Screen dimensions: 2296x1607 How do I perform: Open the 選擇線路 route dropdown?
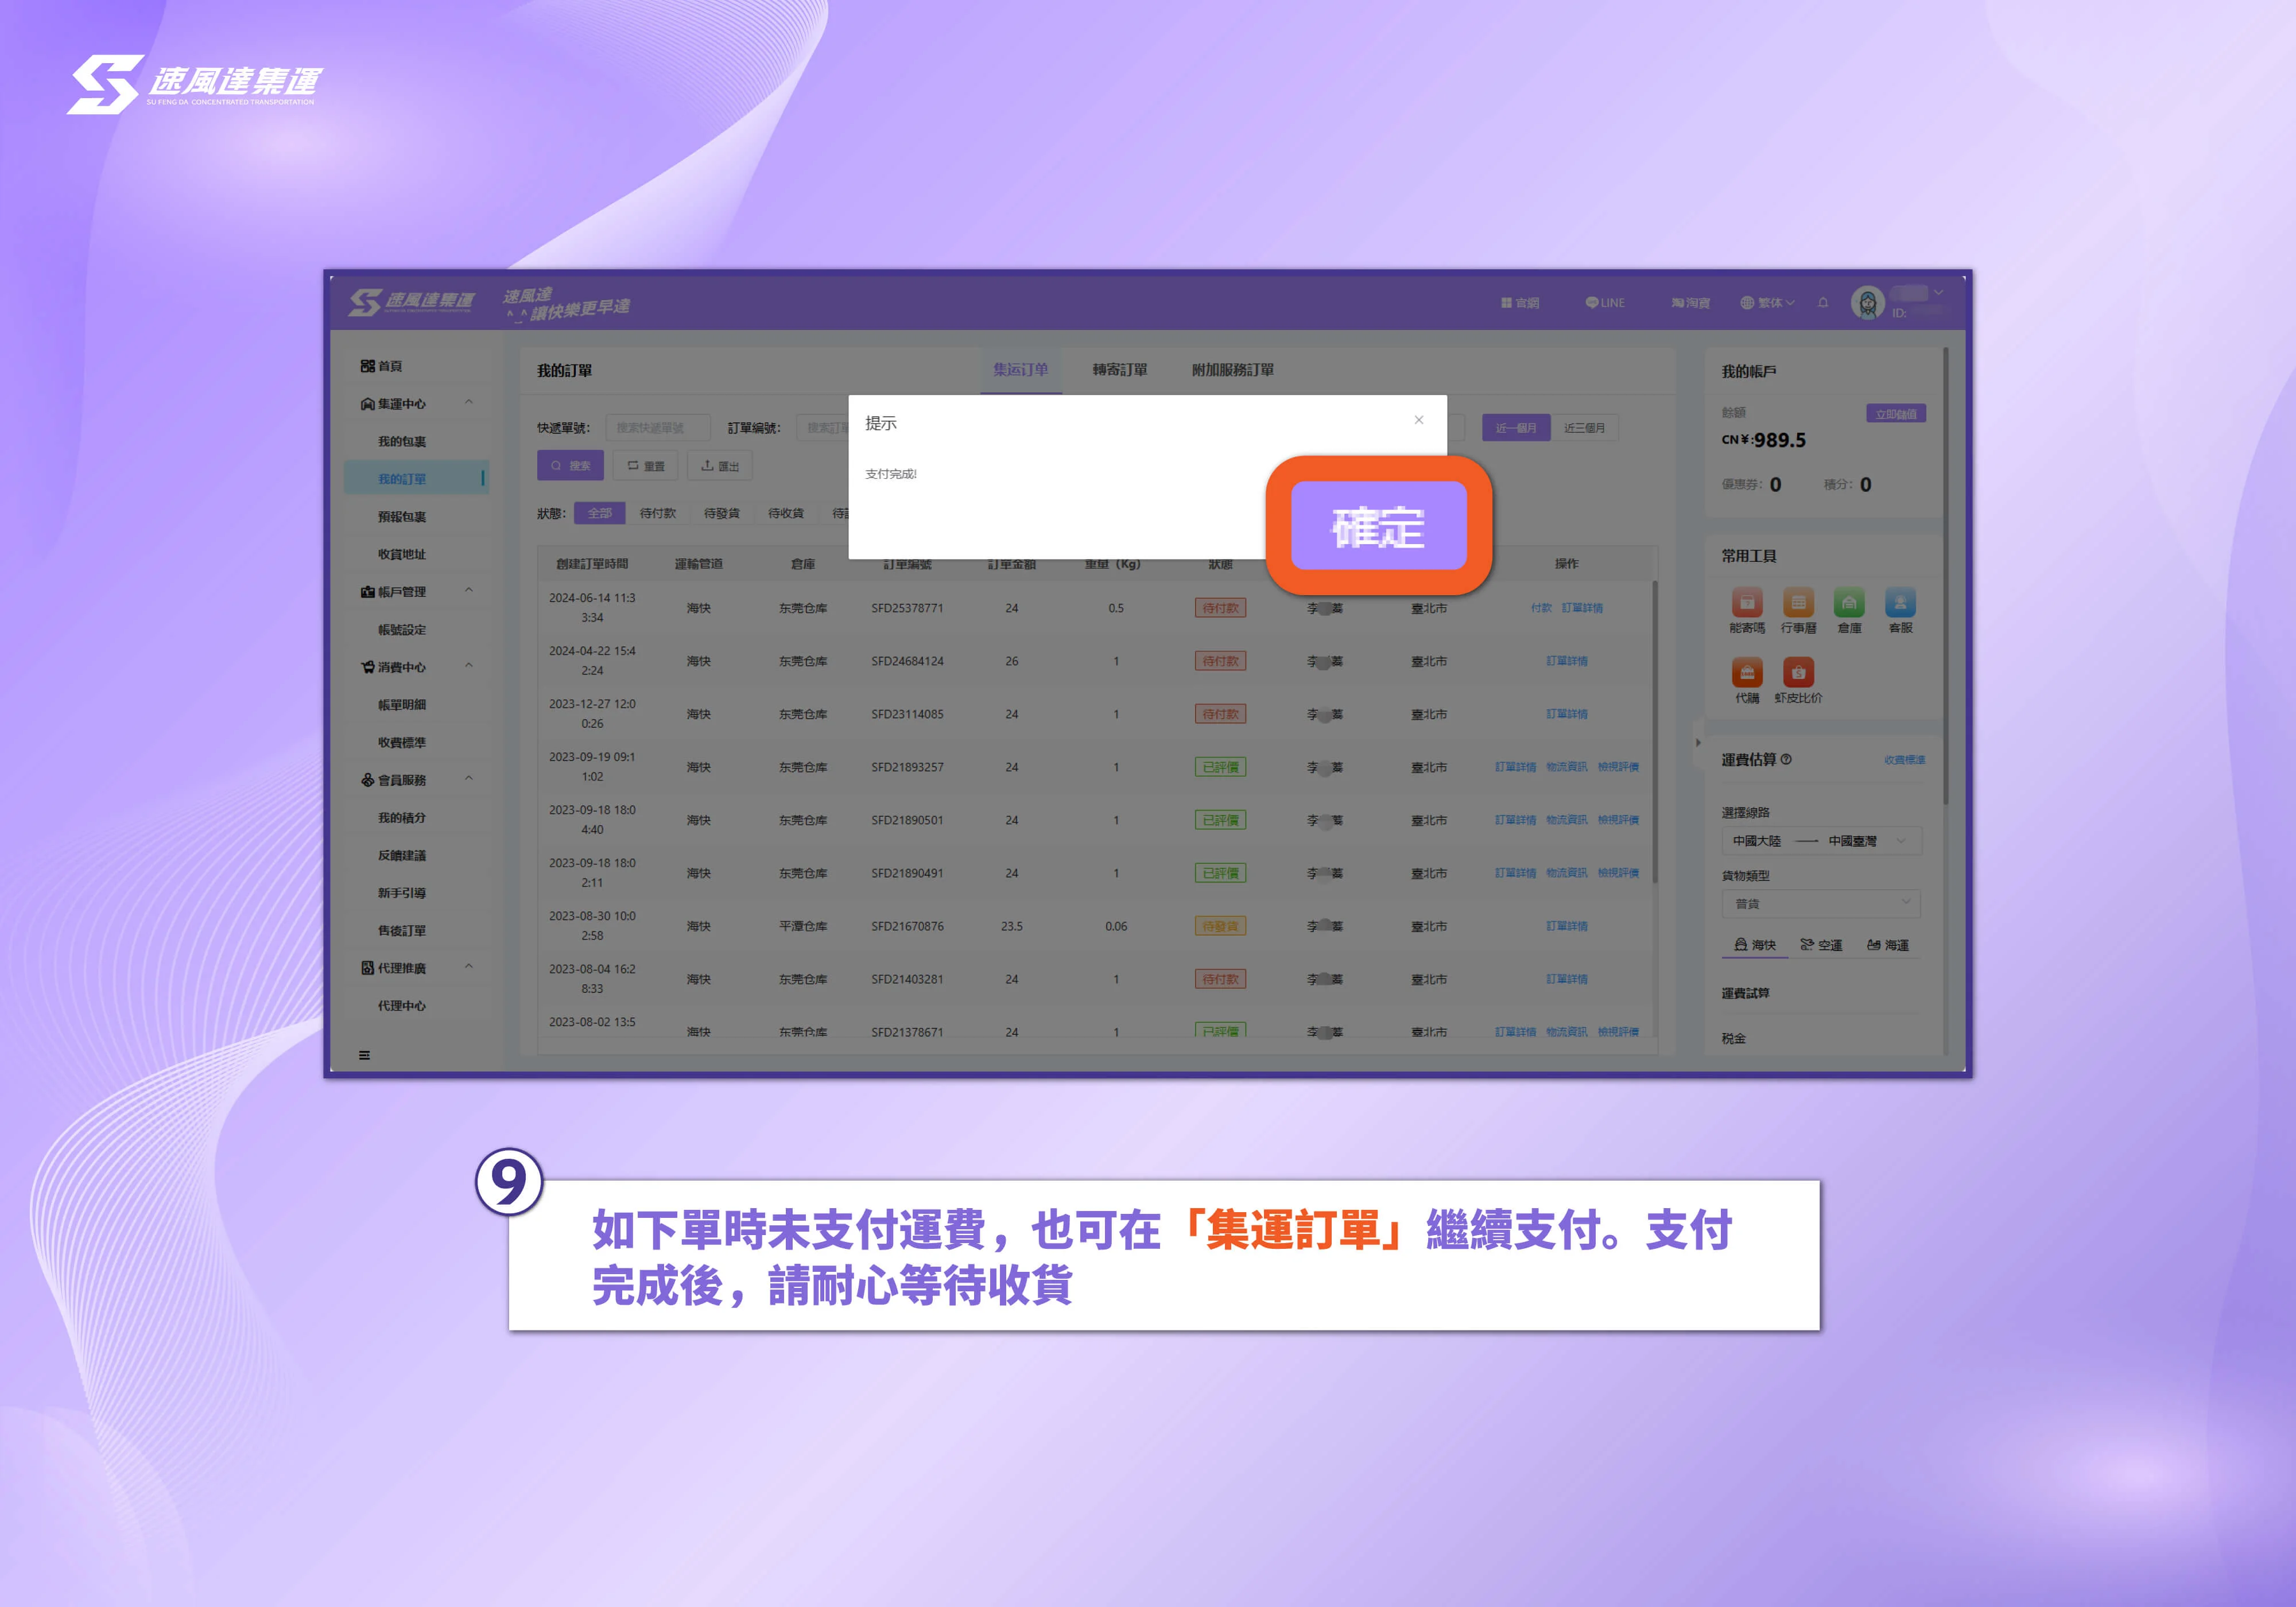1821,841
